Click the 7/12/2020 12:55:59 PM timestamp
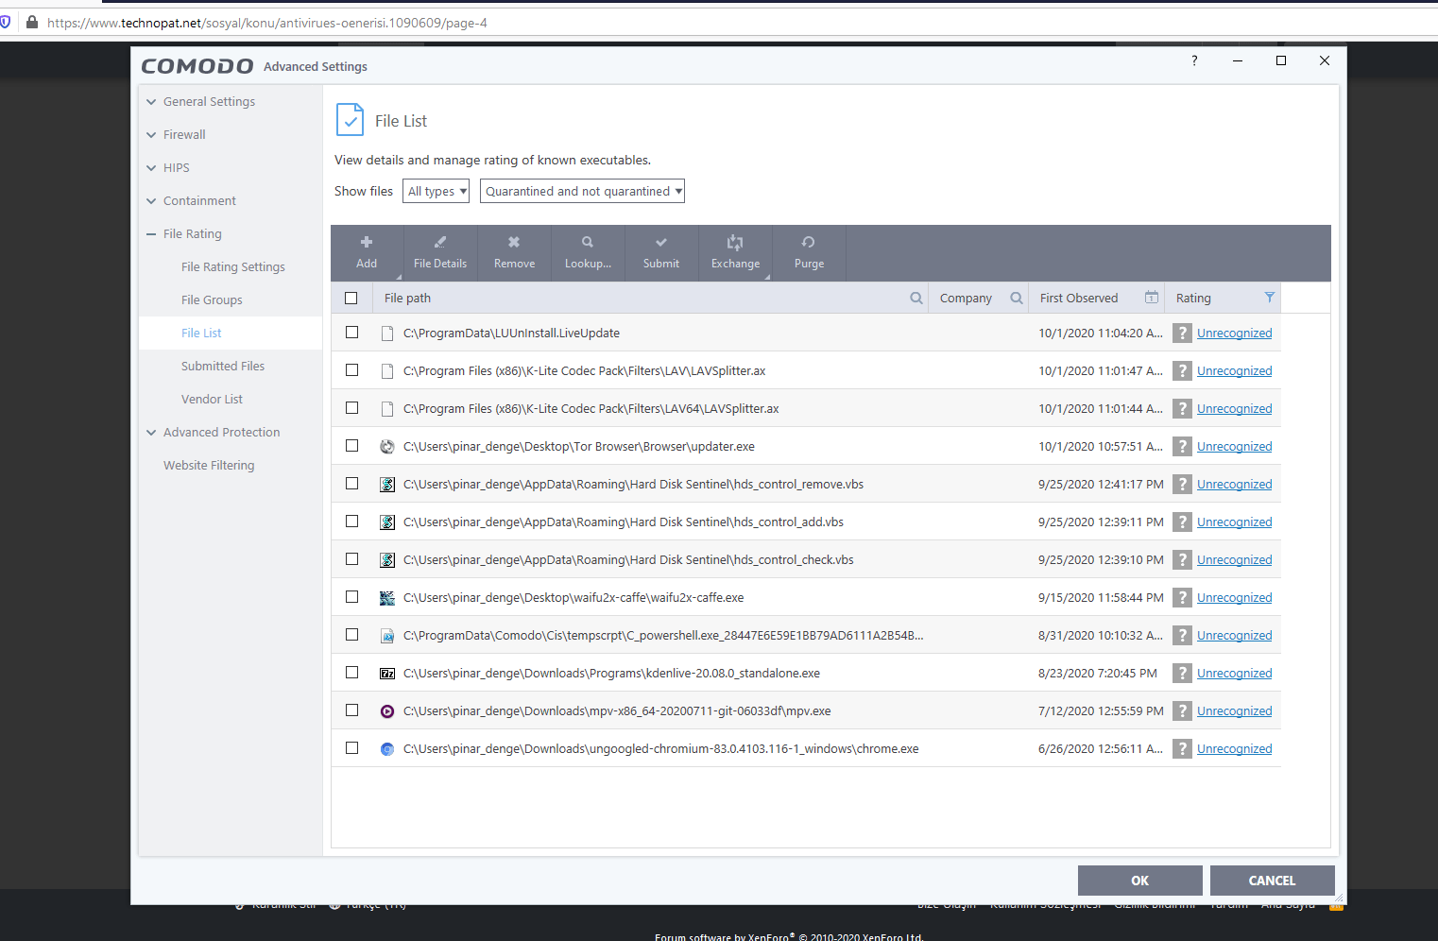Screen dimensions: 1438x941 (1101, 710)
